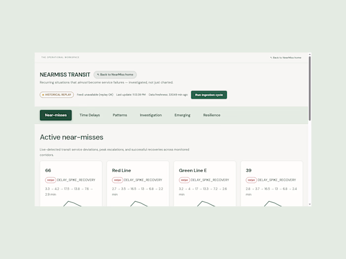Open the route 66 near-miss card
This screenshot has width=346, height=259.
point(71,184)
